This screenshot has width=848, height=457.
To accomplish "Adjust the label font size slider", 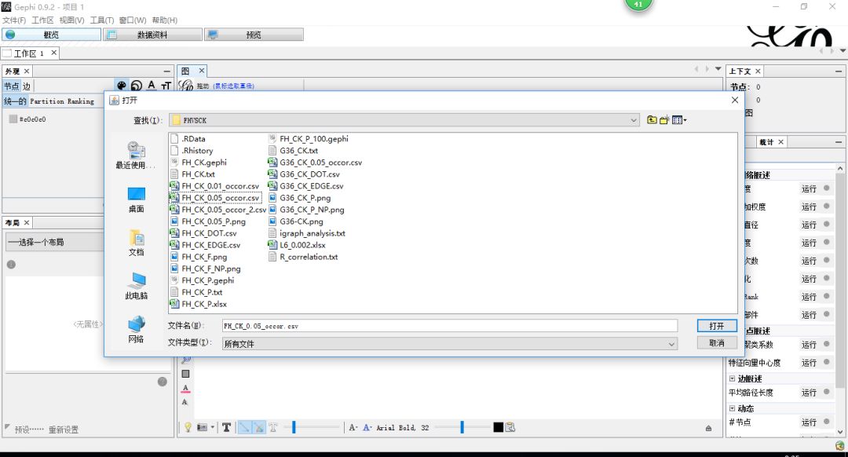I will coord(462,427).
